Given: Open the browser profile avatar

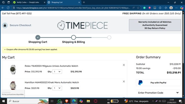Looking at the screenshot, I should (x=171, y=8).
